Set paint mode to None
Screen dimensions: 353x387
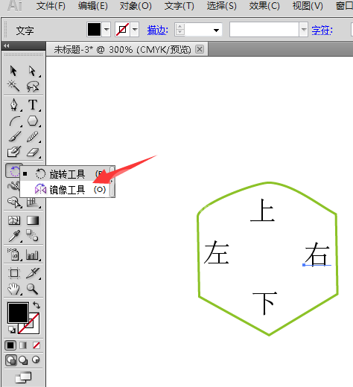[36, 345]
